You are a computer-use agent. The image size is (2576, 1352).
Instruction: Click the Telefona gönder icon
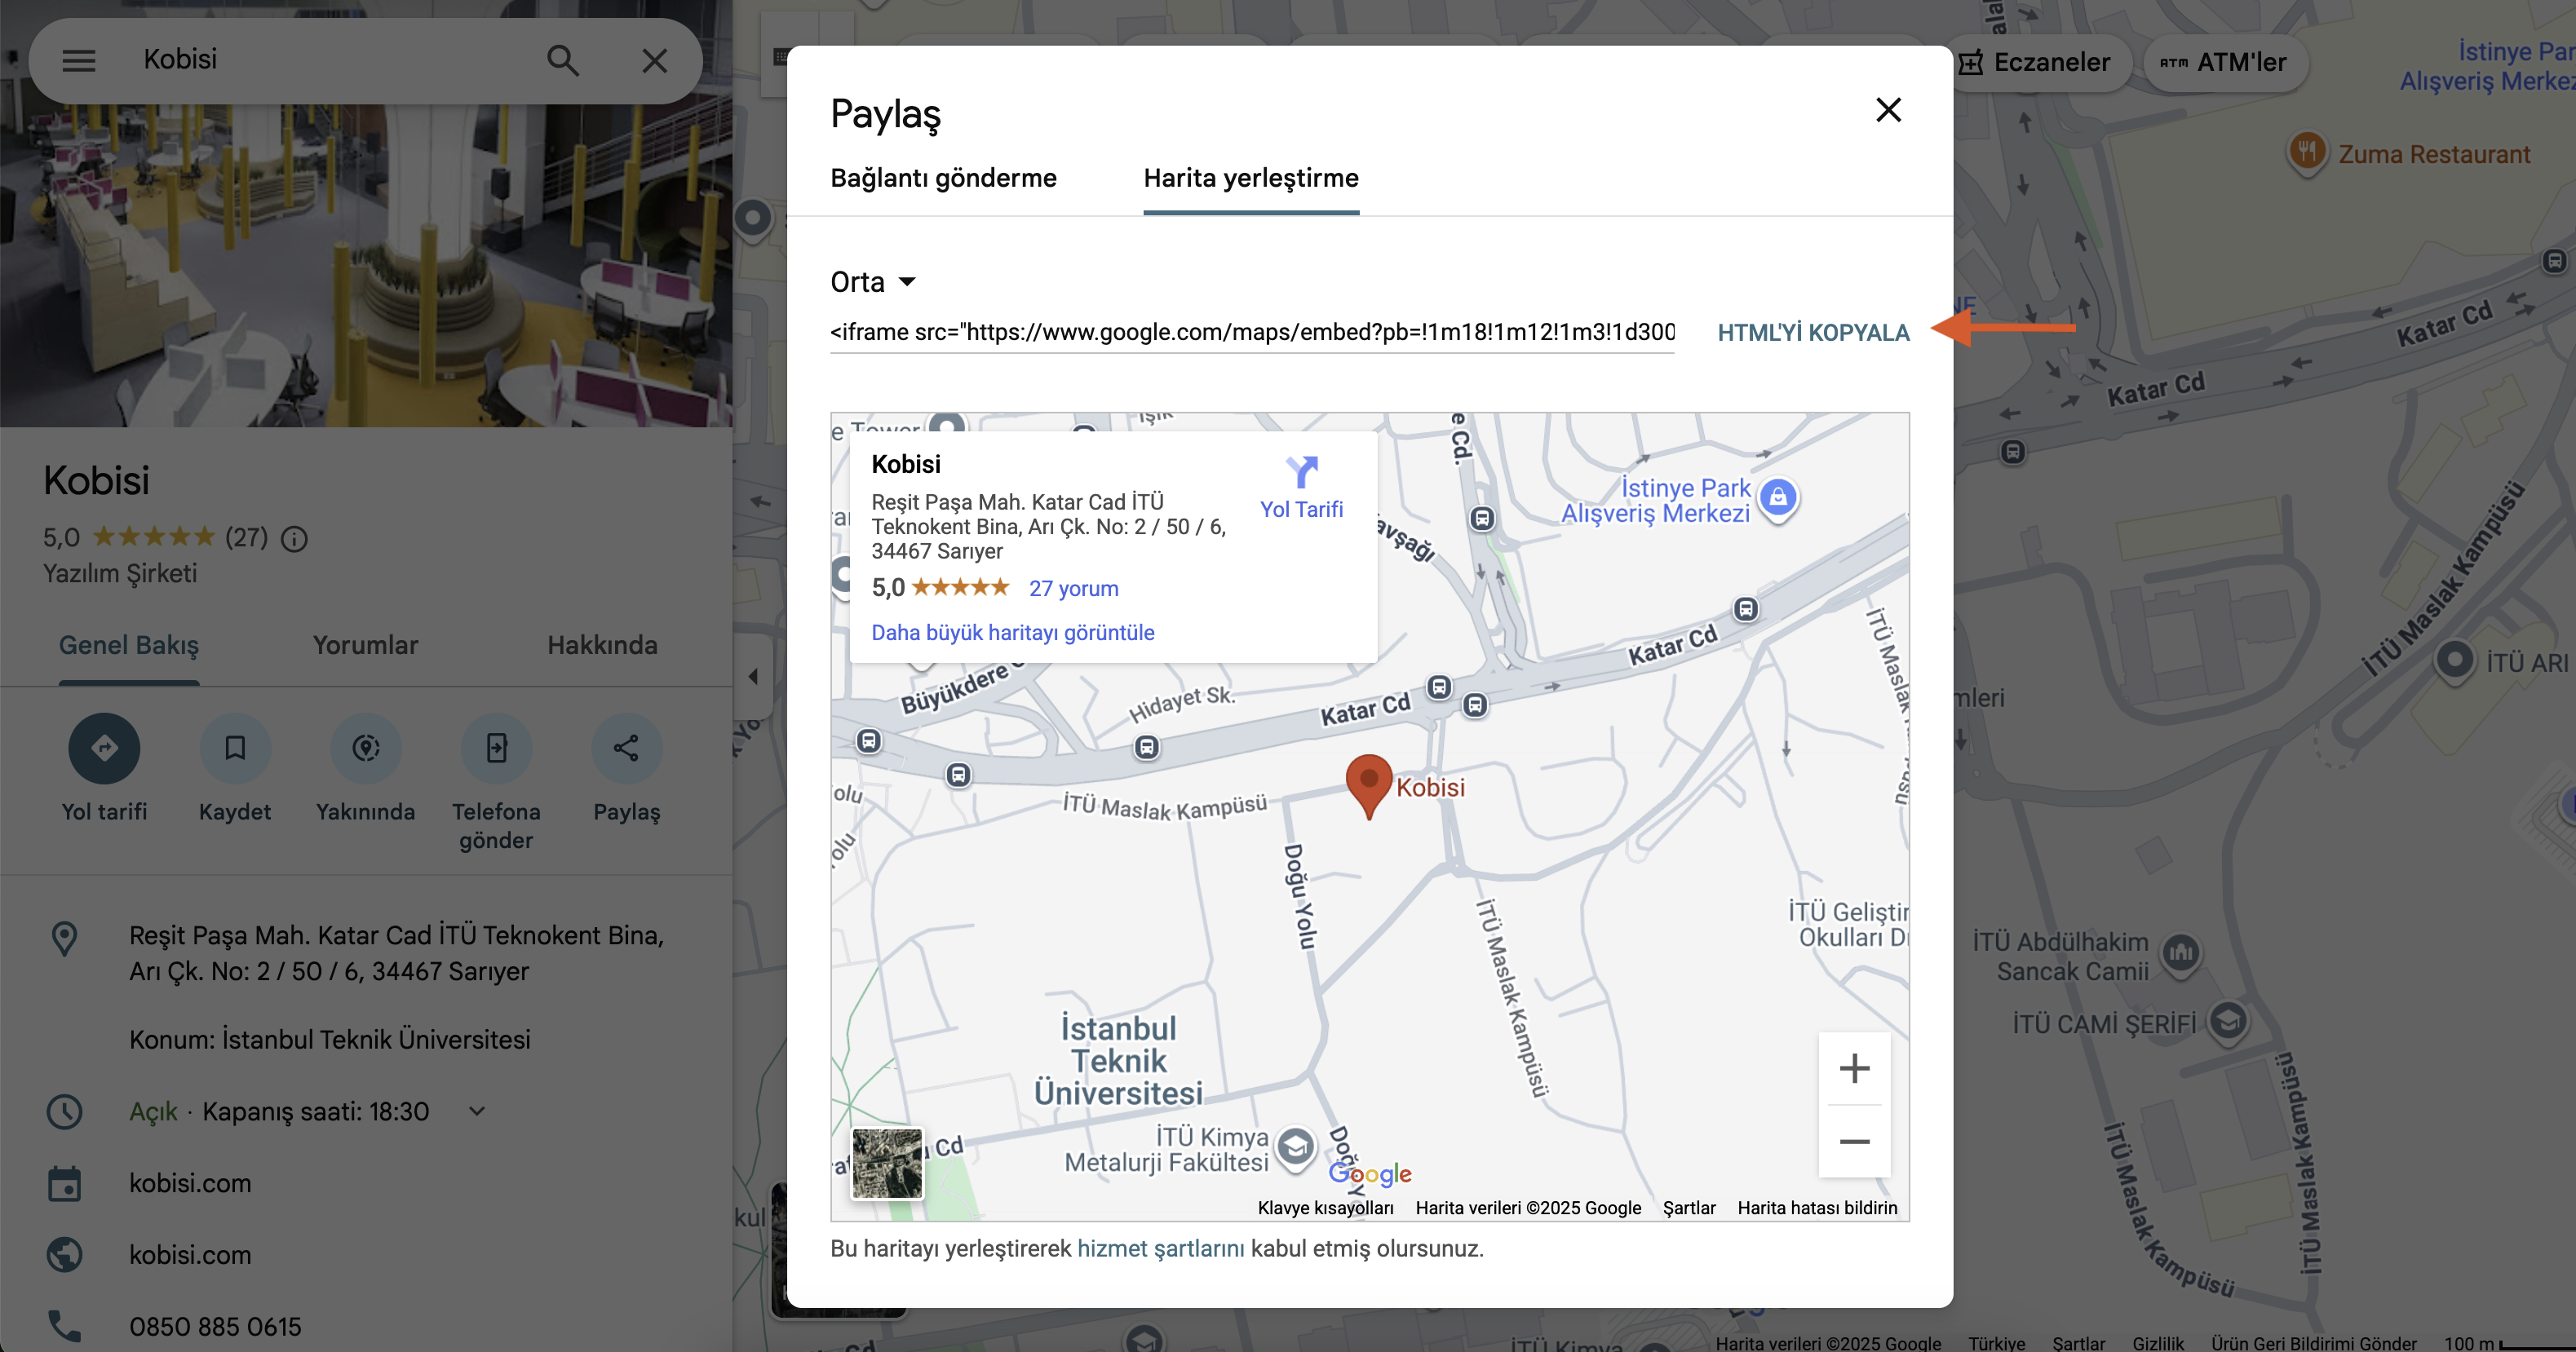(496, 748)
